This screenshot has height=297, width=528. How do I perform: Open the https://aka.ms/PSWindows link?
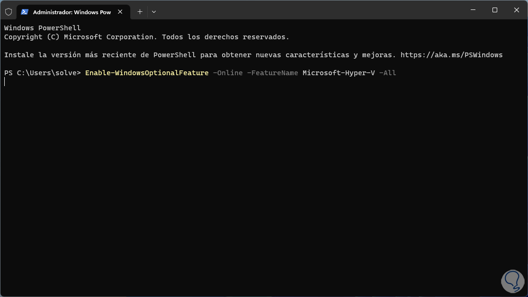click(x=451, y=55)
